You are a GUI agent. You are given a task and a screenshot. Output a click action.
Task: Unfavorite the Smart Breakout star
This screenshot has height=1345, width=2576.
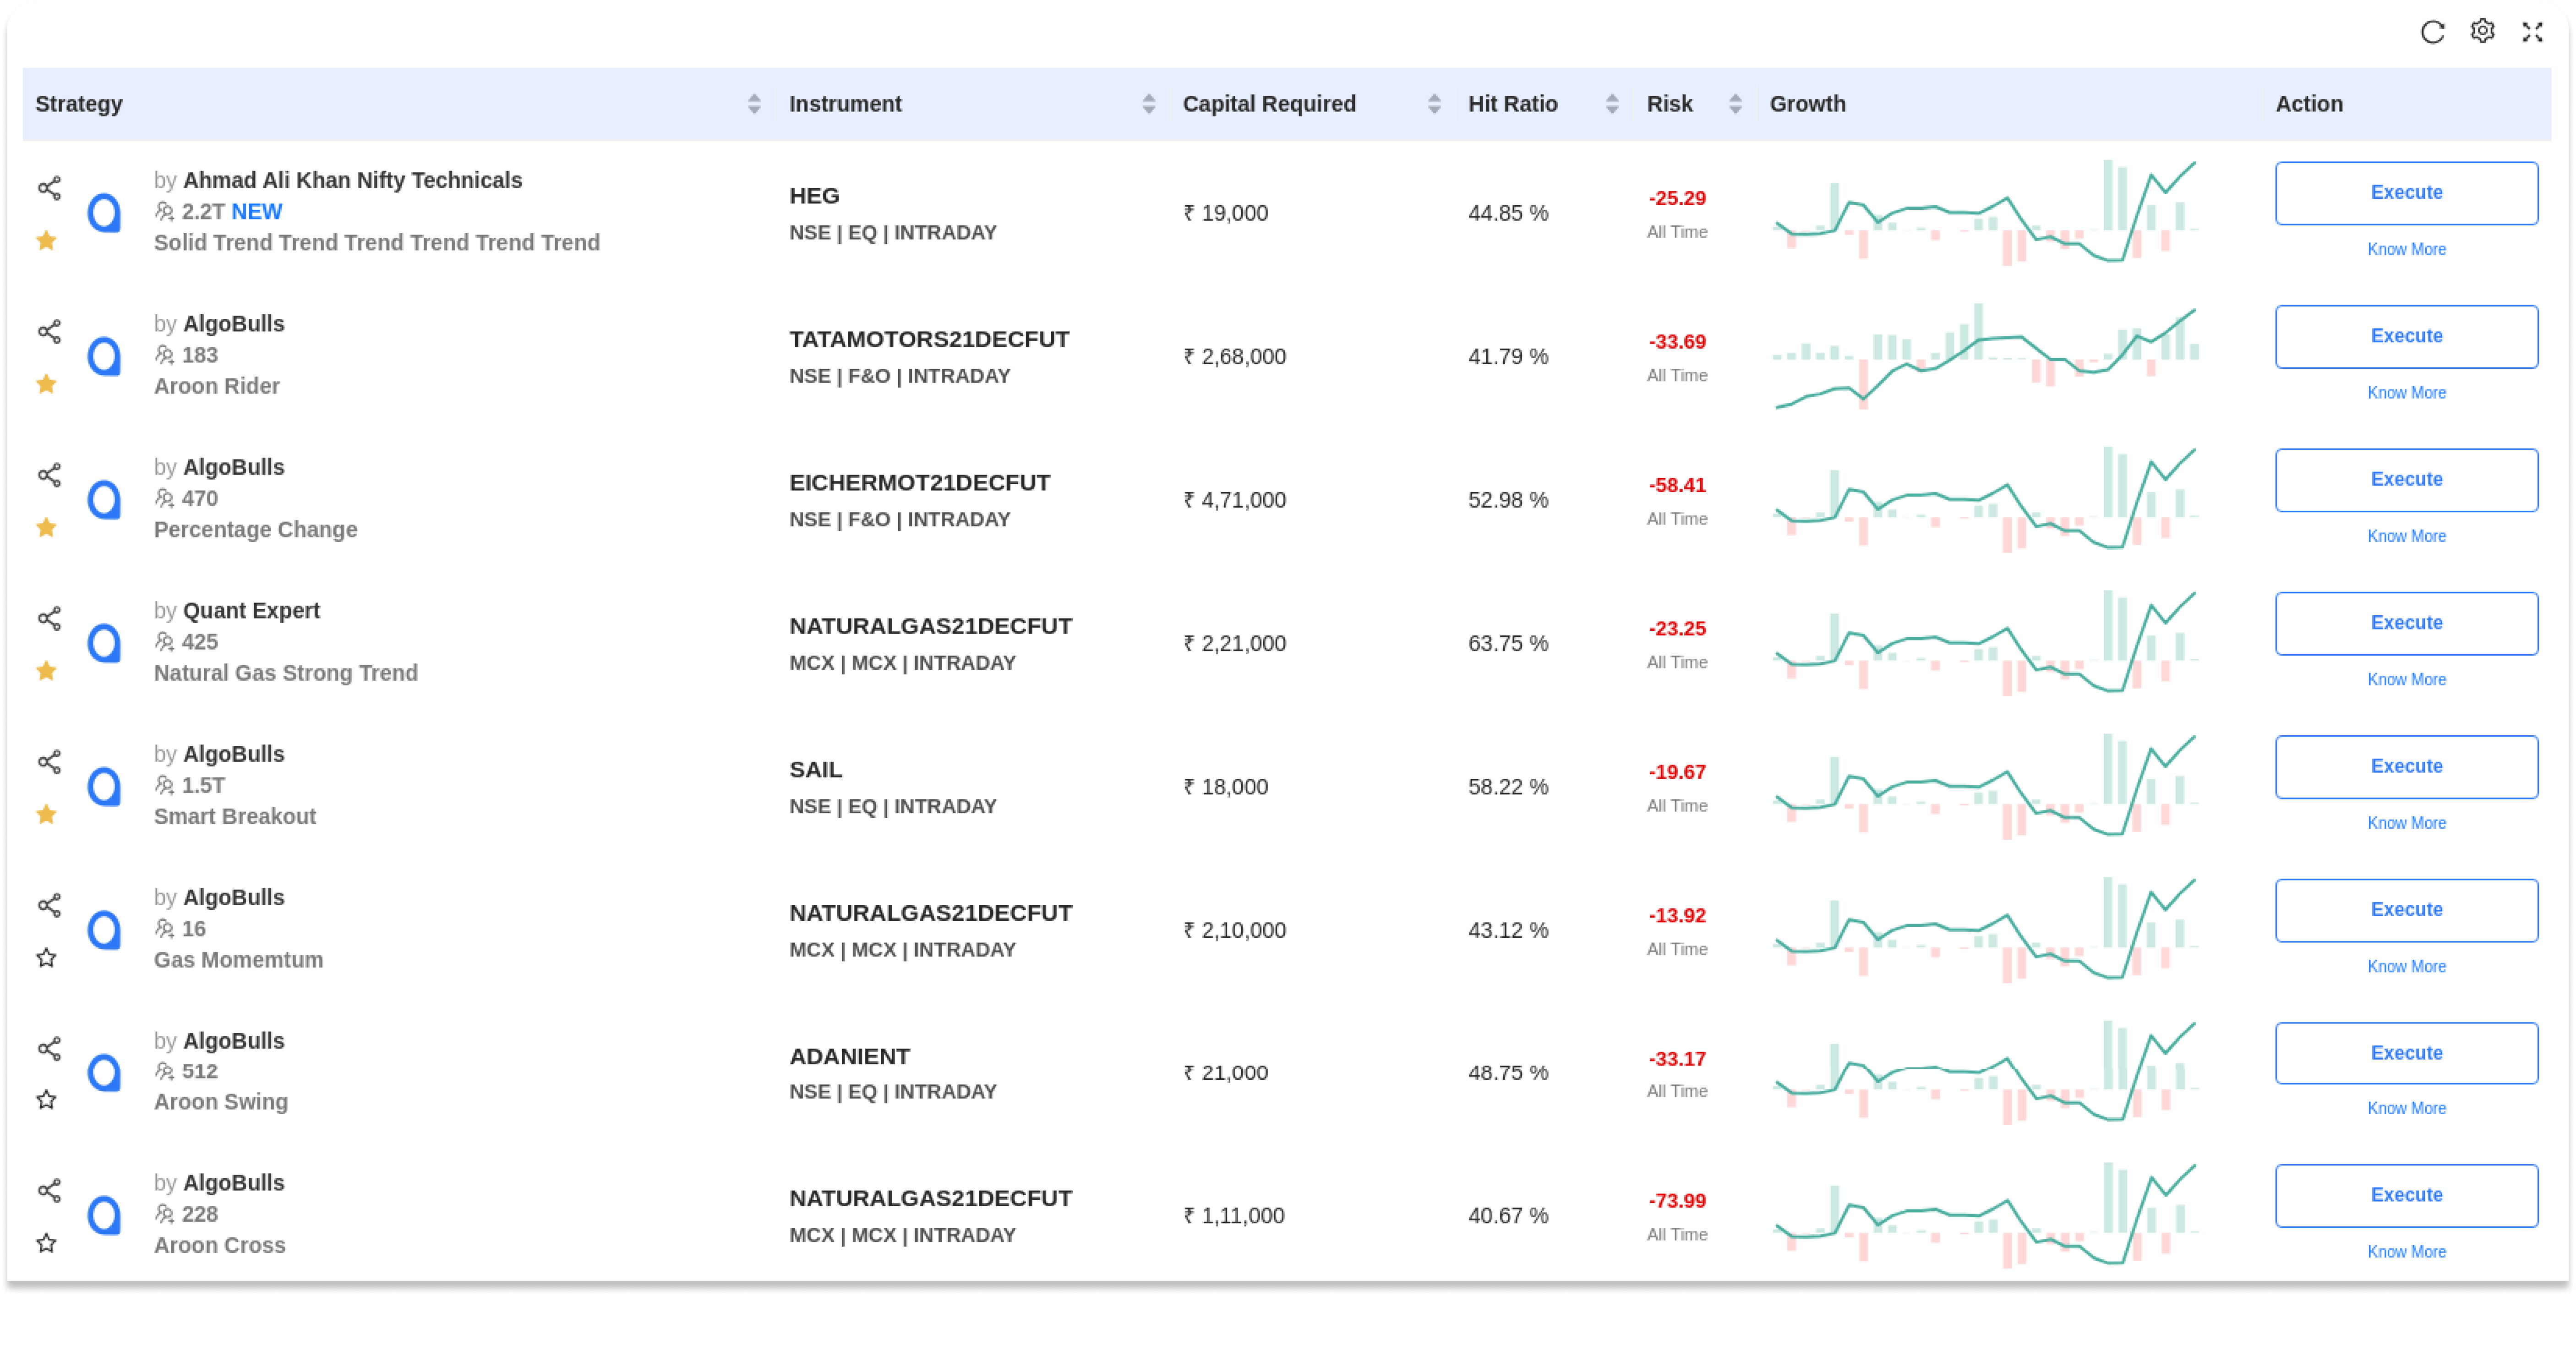[x=46, y=814]
